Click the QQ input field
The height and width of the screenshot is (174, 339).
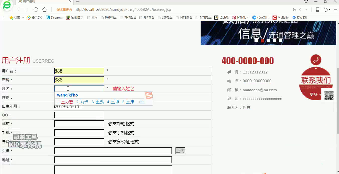(79, 115)
